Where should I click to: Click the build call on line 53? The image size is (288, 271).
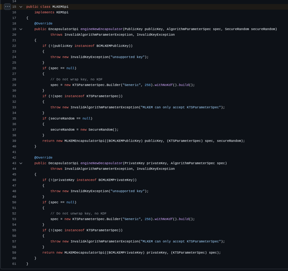click(184, 219)
